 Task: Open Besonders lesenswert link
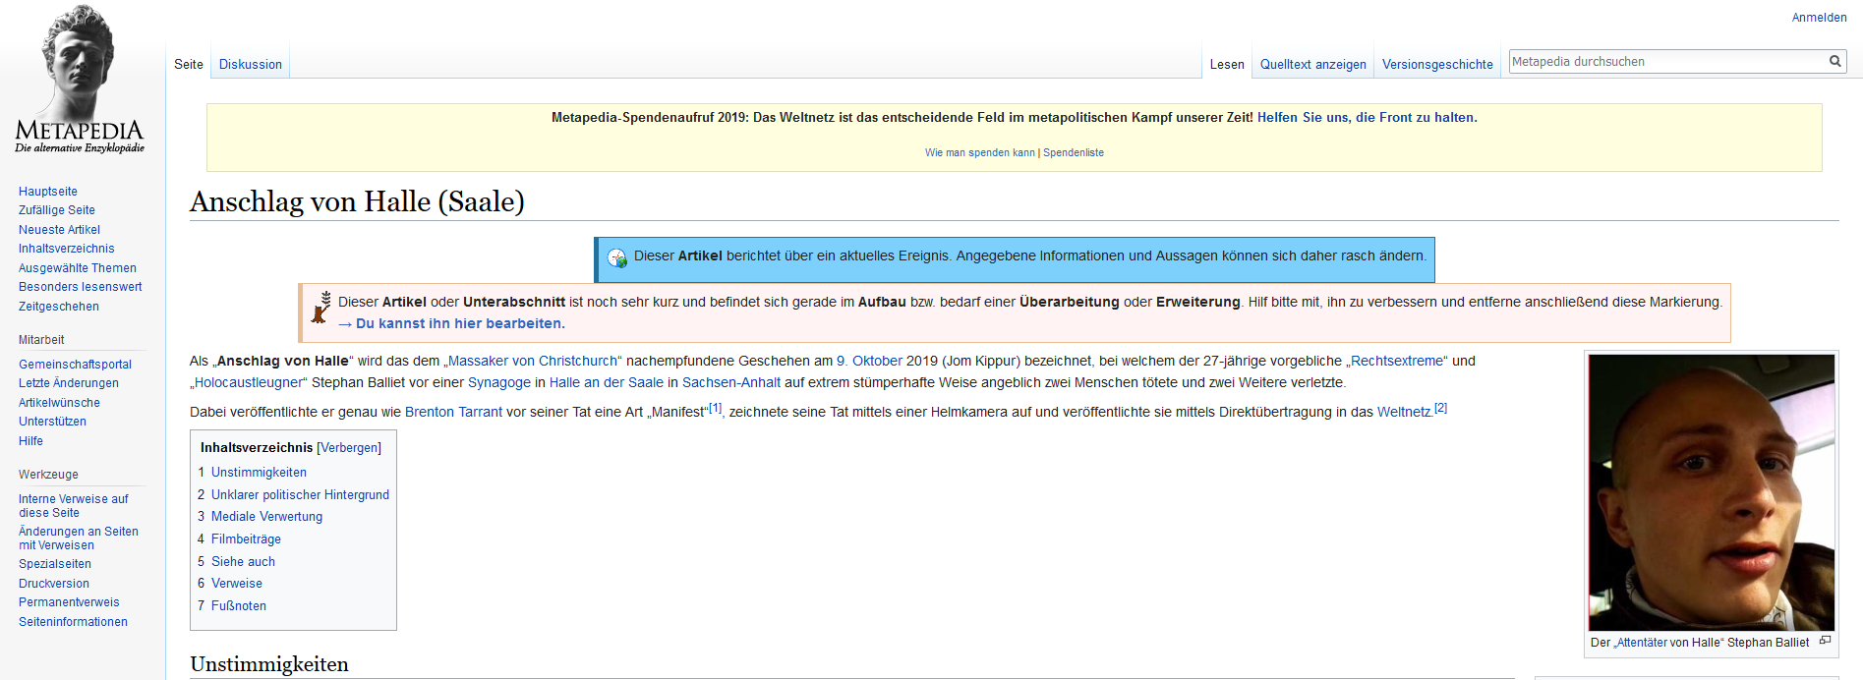coord(81,287)
